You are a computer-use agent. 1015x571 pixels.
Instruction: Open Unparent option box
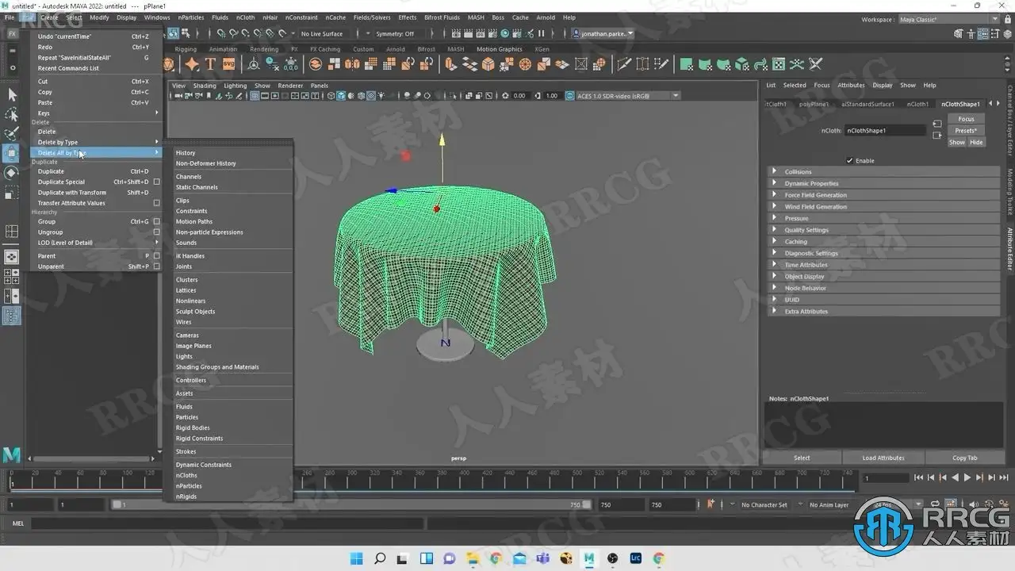coord(156,266)
